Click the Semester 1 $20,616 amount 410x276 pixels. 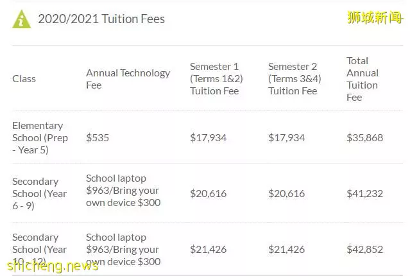(x=208, y=194)
